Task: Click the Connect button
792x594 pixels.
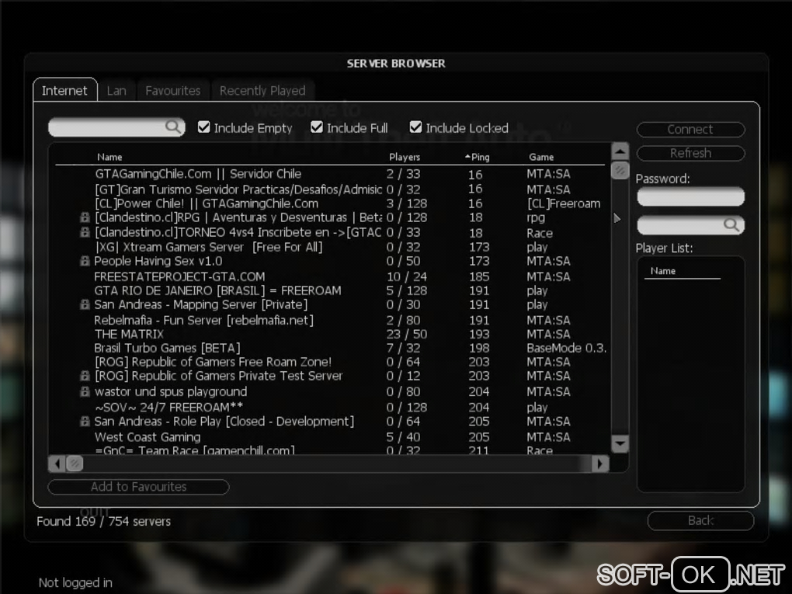Action: pyautogui.click(x=690, y=130)
